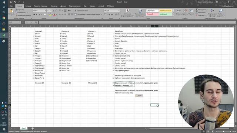
Task: Open the Calibri font name dropdown
Action: (45, 11)
